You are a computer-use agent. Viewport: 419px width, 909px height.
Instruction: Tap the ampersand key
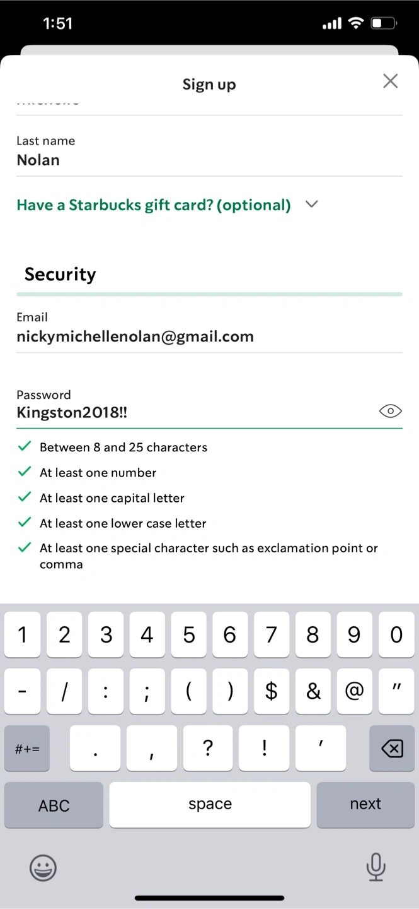[313, 691]
